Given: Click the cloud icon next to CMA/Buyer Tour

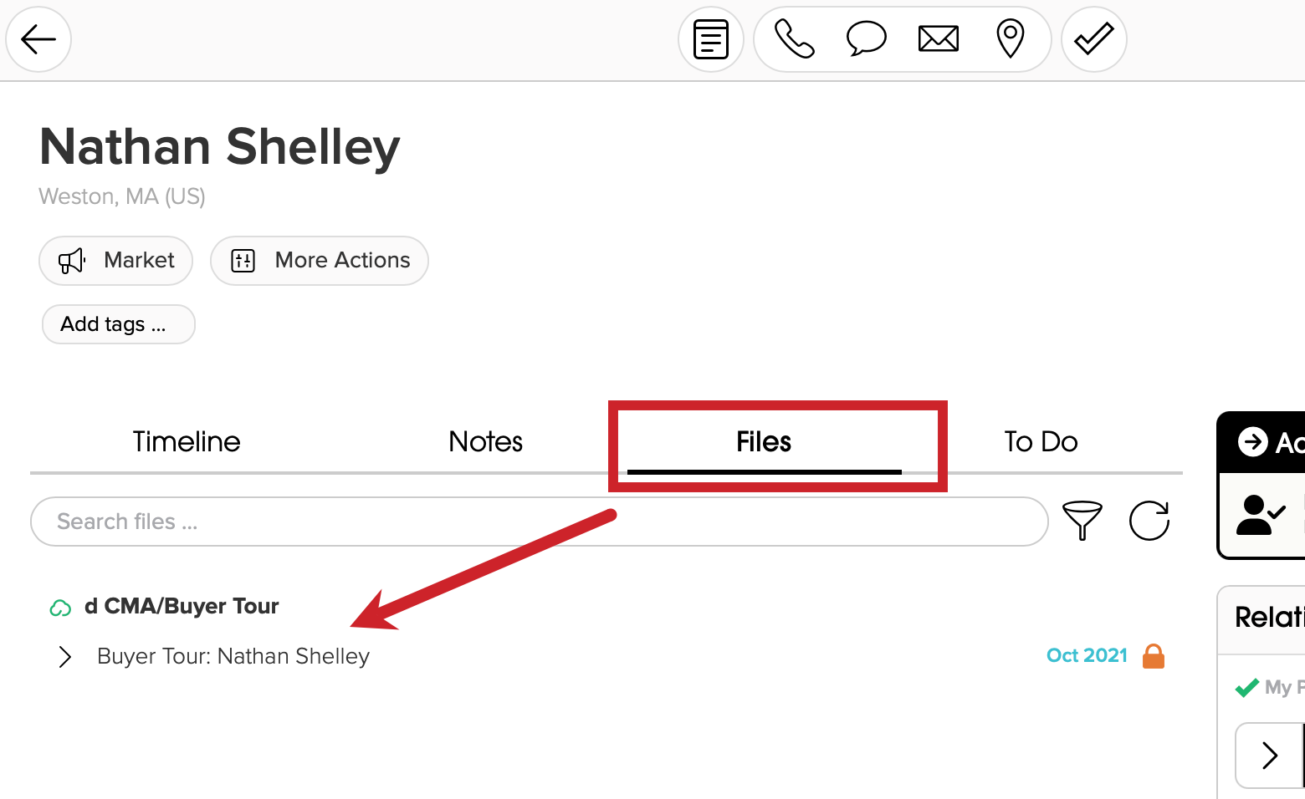Looking at the screenshot, I should point(59,607).
